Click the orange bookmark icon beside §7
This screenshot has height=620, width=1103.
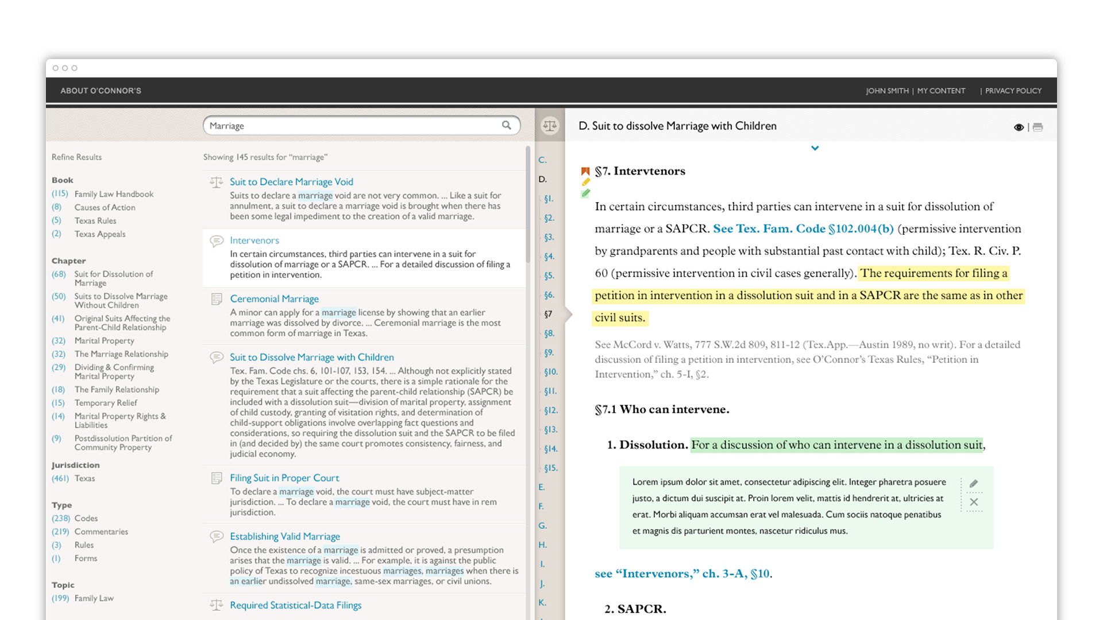point(585,171)
